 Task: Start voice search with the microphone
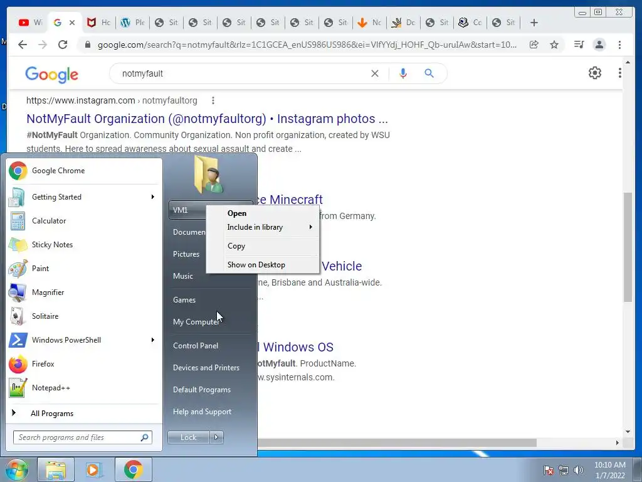tap(403, 73)
